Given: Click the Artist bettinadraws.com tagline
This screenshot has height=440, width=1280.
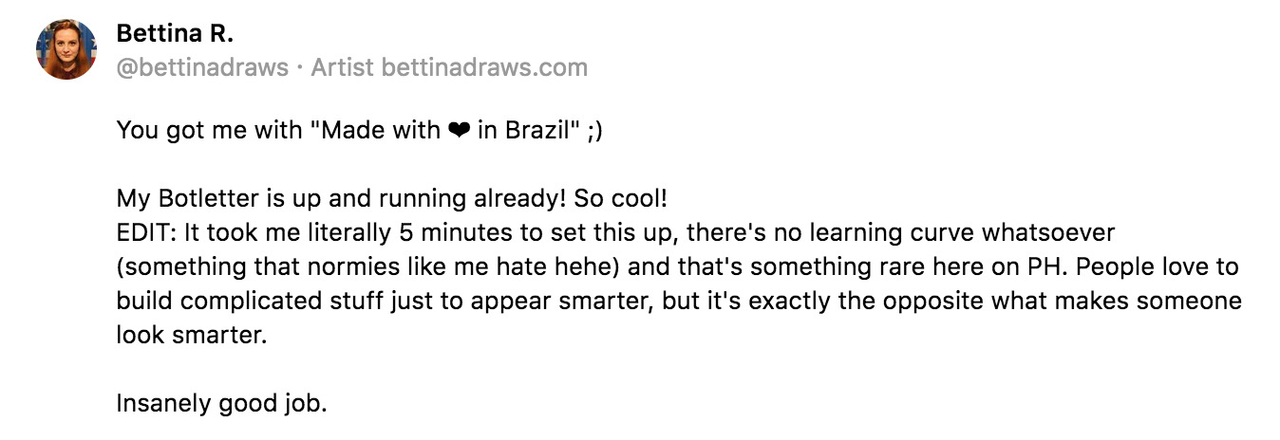Looking at the screenshot, I should (449, 67).
